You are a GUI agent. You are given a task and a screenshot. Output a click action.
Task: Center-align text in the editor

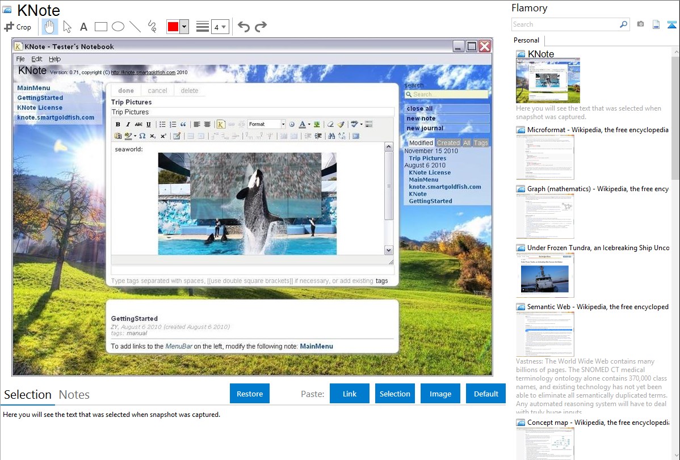pyautogui.click(x=207, y=124)
